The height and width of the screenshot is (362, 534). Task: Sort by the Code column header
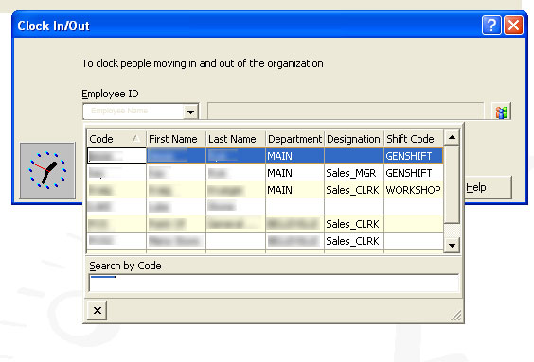click(x=116, y=139)
